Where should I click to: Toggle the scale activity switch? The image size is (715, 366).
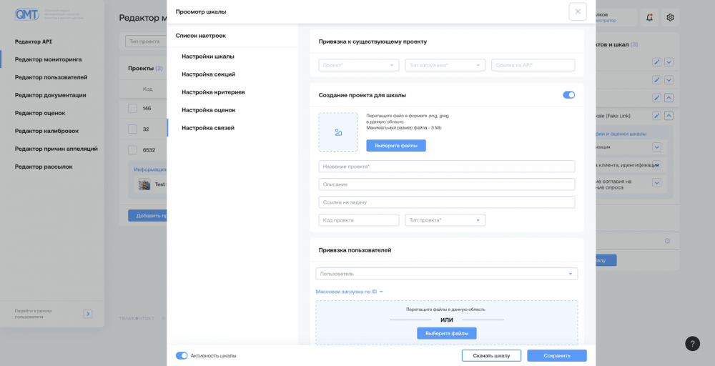[182, 355]
